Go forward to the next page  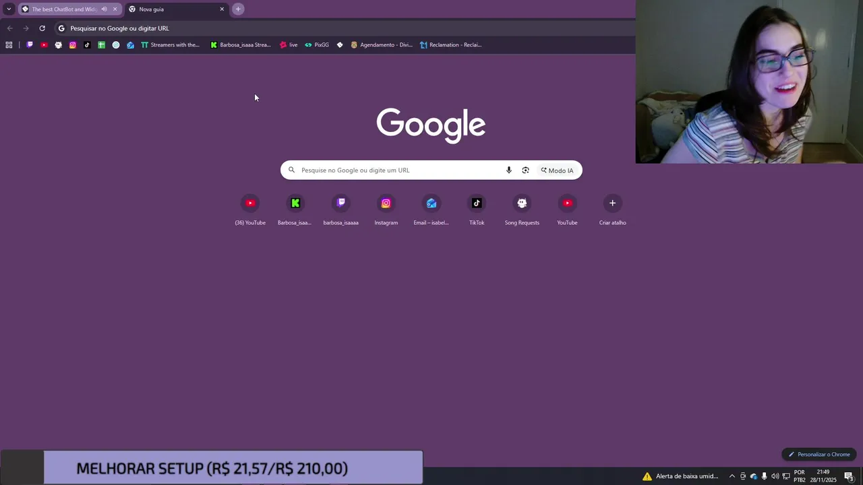[26, 28]
